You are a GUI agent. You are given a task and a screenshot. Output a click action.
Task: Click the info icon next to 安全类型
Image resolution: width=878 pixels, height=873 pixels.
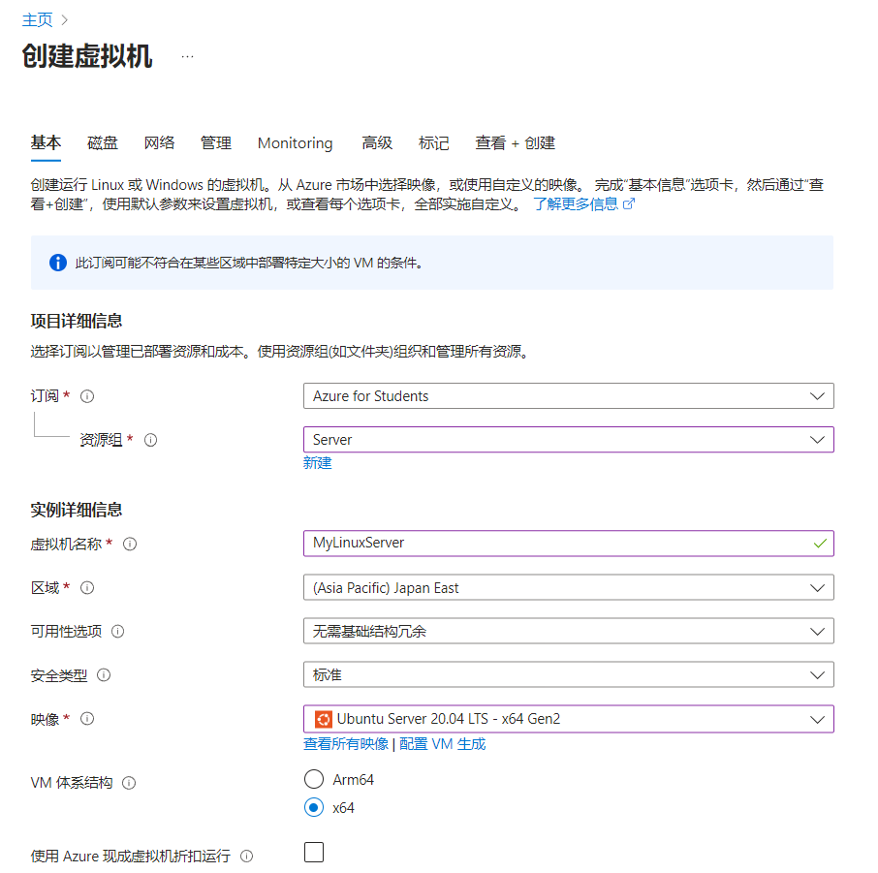click(x=104, y=674)
